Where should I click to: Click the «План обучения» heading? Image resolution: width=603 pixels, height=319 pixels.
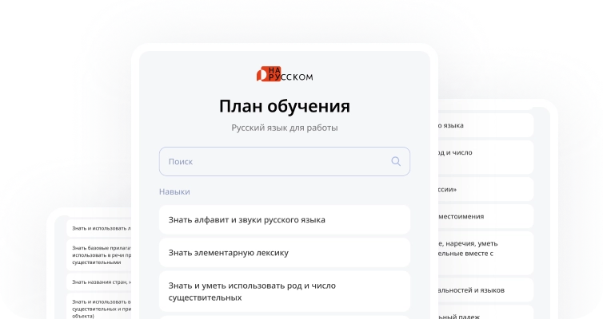coord(284,107)
